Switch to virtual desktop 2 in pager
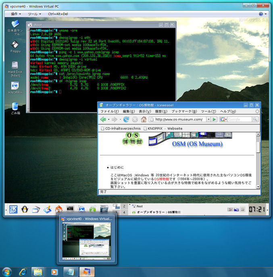The width and height of the screenshot is (273, 277). [x=124, y=206]
